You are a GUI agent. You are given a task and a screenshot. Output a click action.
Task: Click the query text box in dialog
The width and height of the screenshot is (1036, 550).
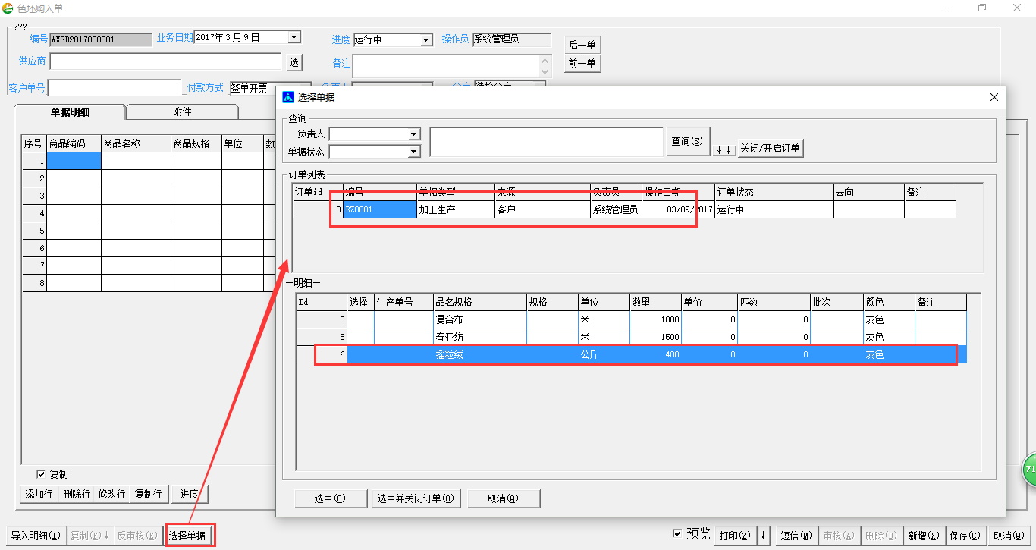click(546, 142)
